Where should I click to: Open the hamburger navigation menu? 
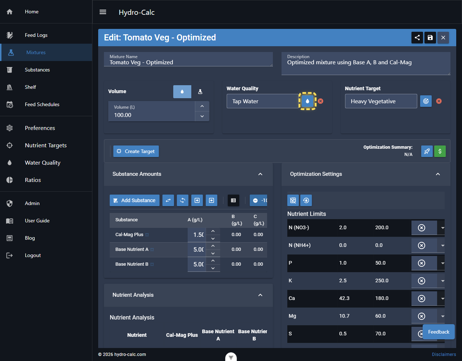click(103, 12)
